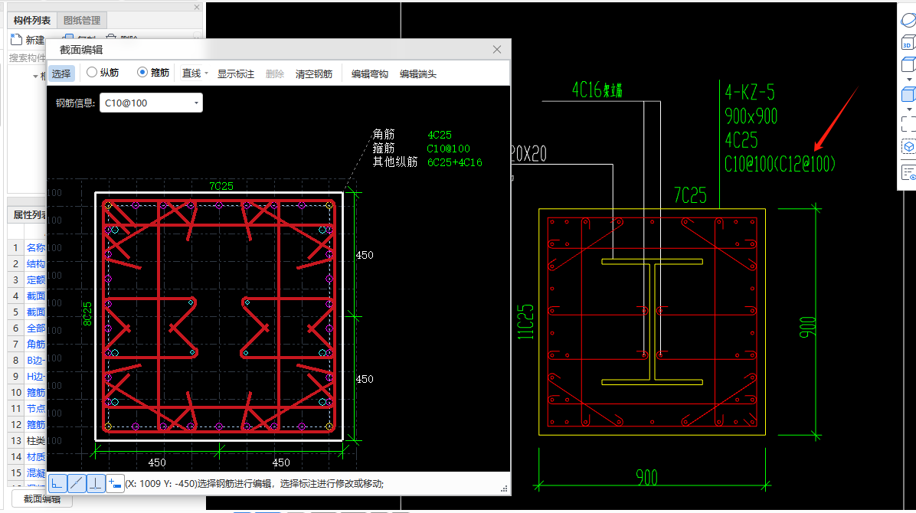The height and width of the screenshot is (513, 916).
Task: Click 4C16架立筋 label in CAD drawing
Action: coord(597,90)
